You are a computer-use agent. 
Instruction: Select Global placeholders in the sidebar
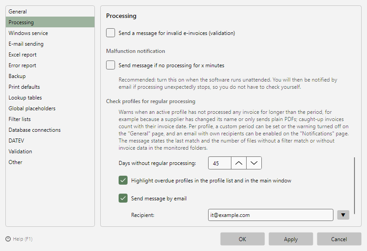pos(50,108)
